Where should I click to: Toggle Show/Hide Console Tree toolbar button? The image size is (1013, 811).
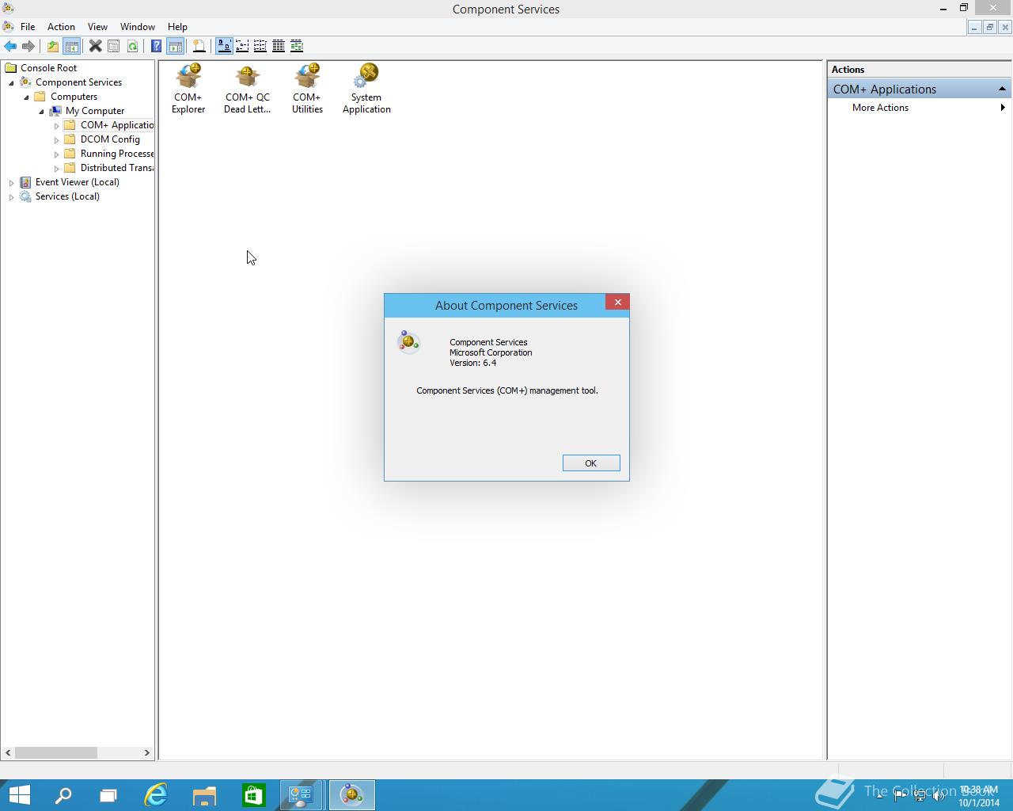click(71, 46)
